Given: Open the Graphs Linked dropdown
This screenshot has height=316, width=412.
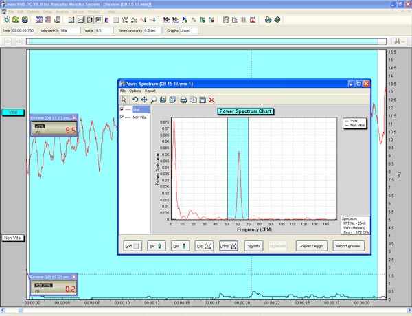Looking at the screenshot, I should (x=189, y=31).
